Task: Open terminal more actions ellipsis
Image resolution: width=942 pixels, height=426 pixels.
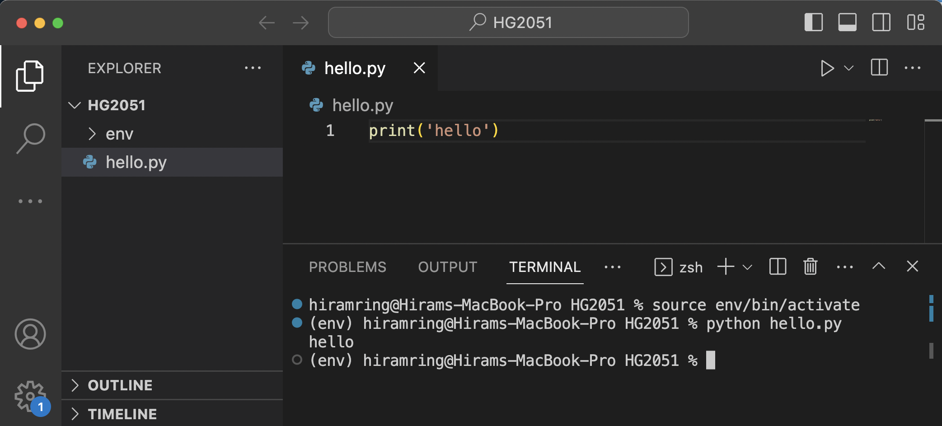Action: tap(844, 267)
